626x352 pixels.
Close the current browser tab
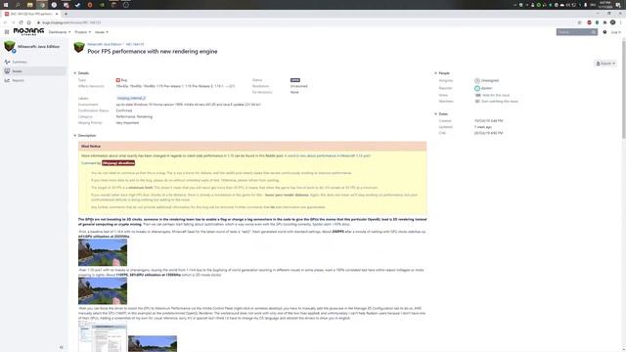tap(57, 14)
